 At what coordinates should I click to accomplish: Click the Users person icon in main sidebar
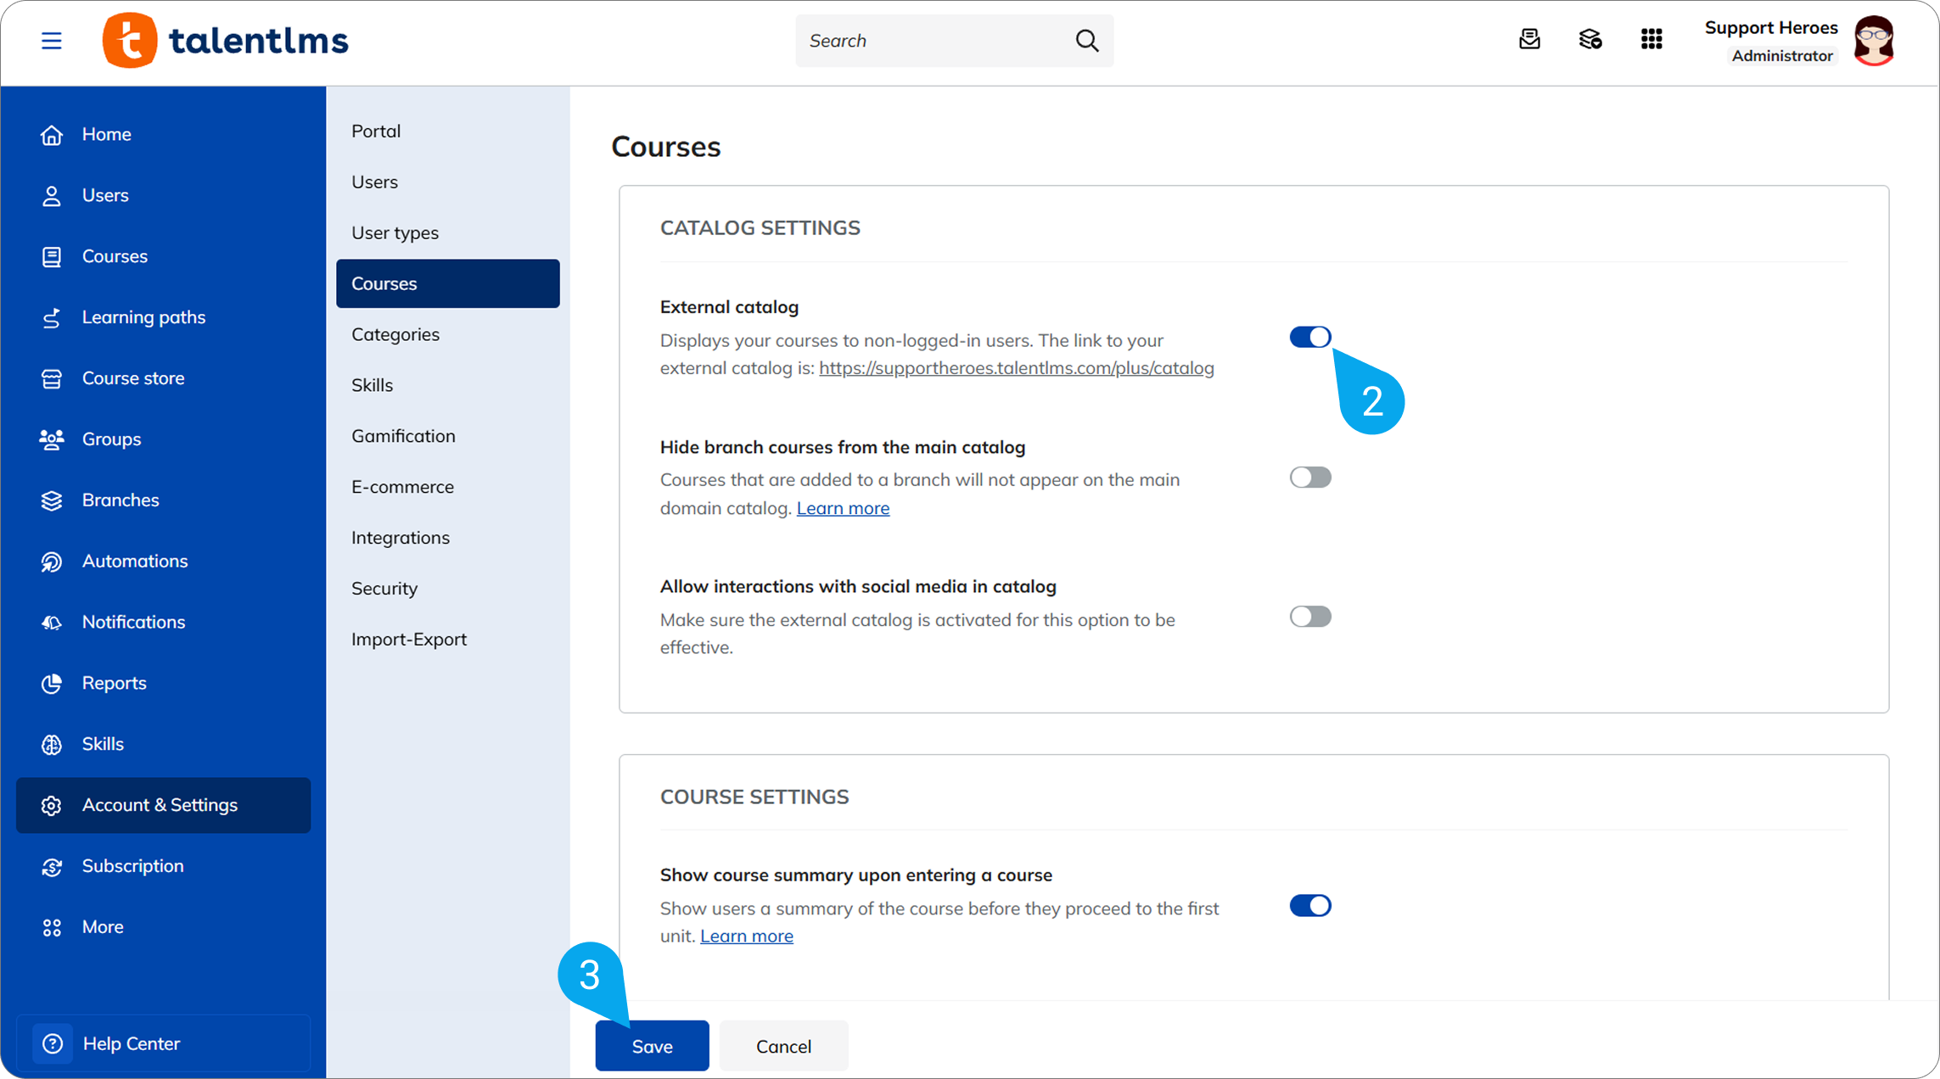(x=52, y=196)
